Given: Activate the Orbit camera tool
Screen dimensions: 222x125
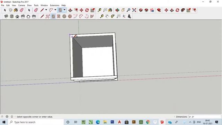Looking at the screenshot, I should coord(117,10).
